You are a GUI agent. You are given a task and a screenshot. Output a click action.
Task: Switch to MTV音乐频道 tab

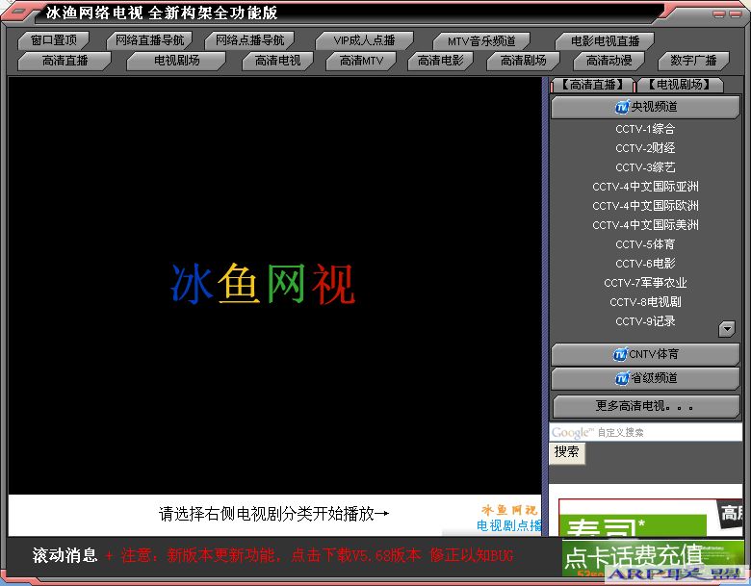481,41
